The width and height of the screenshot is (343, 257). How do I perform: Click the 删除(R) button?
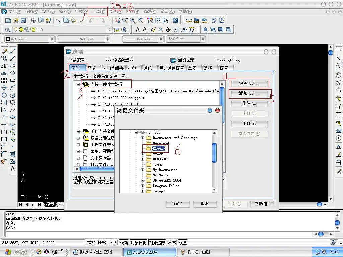point(249,104)
